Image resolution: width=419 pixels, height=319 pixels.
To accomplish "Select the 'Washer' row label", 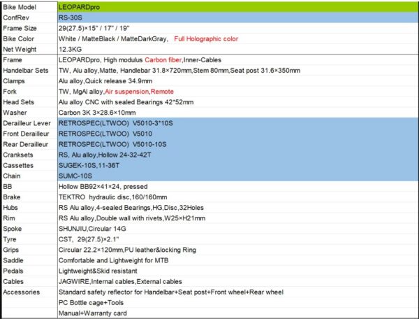I will pyautogui.click(x=15, y=113).
